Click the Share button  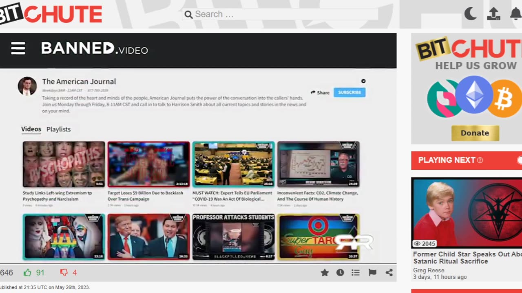coord(320,93)
